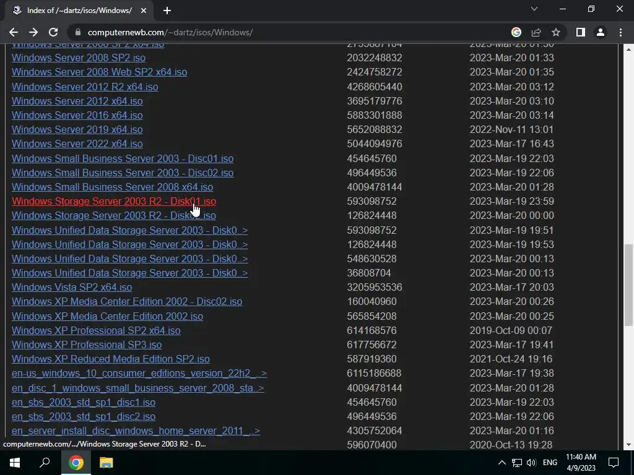Image resolution: width=634 pixels, height=475 pixels.
Task: Click the browser back arrow
Action: point(14,32)
